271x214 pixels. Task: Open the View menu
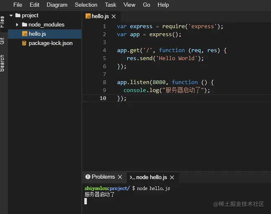click(x=129, y=5)
